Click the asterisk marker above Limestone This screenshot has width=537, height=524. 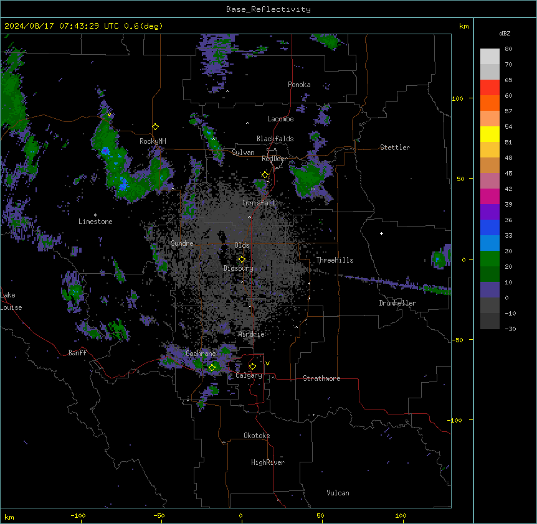pos(95,215)
